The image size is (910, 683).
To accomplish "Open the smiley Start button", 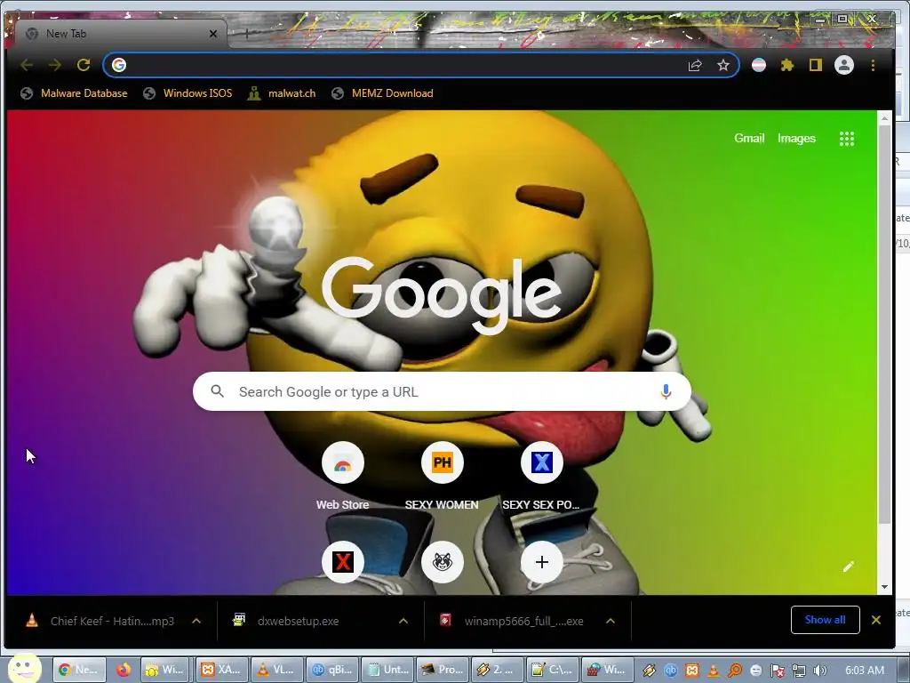I will 24,669.
